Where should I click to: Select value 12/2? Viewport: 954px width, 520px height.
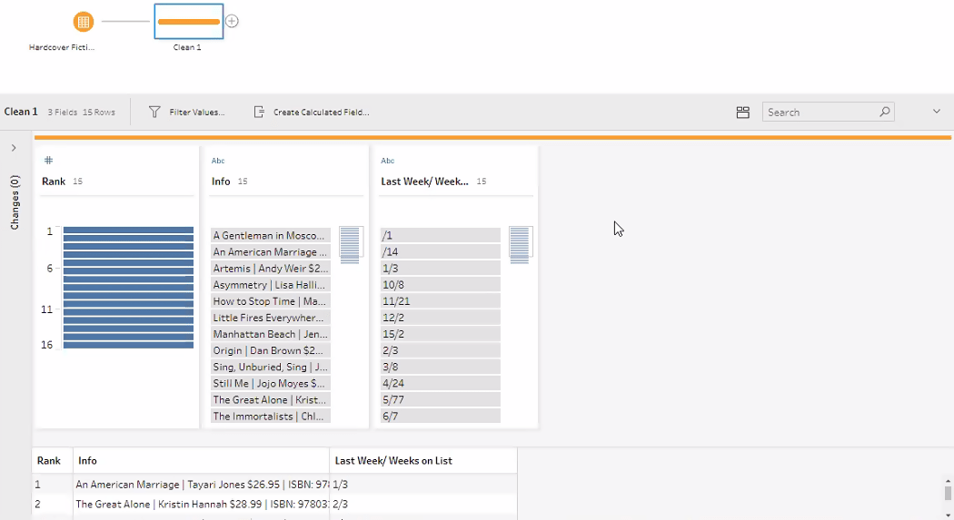[x=441, y=317]
